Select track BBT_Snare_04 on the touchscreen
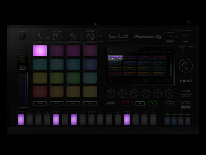Image resolution: width=206 pixels, height=155 pixels. click(159, 74)
